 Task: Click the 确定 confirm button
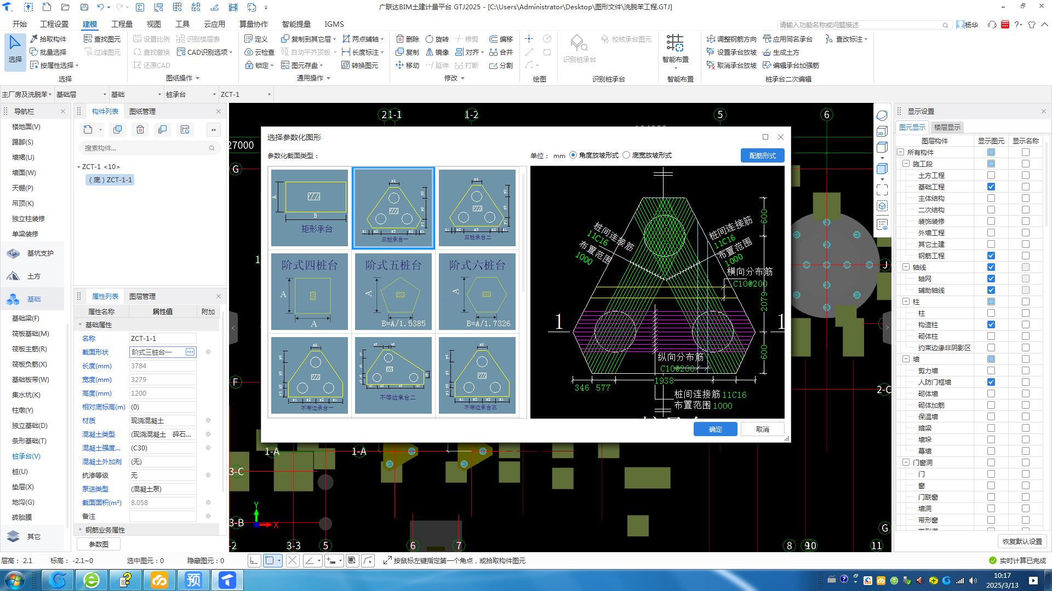coord(716,429)
